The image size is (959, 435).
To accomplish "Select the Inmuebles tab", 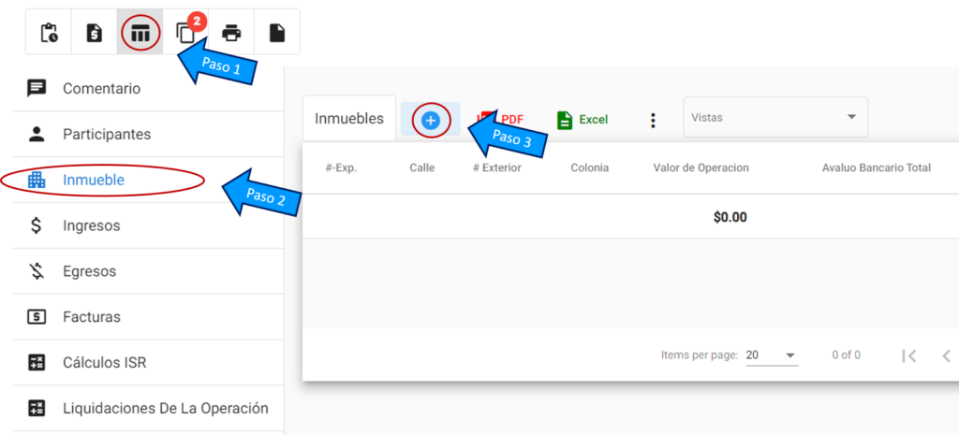I will 349,119.
